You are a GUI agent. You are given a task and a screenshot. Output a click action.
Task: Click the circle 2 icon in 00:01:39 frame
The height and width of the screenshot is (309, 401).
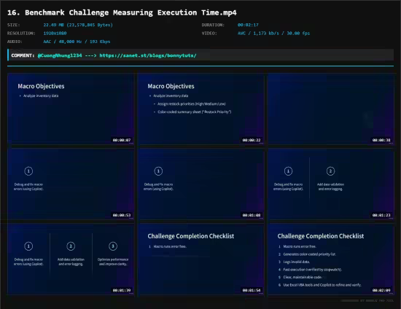[x=71, y=246]
